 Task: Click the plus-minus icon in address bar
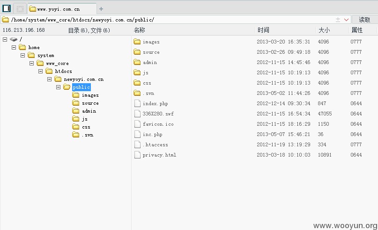[x=338, y=20]
